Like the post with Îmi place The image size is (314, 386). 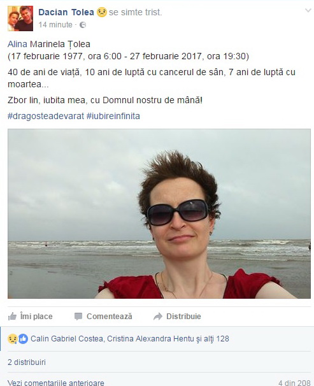pos(31,317)
